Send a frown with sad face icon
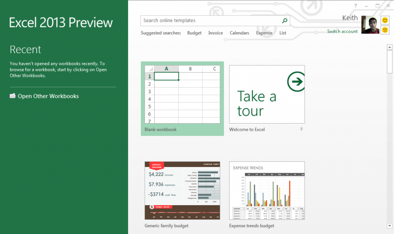 tap(385, 30)
